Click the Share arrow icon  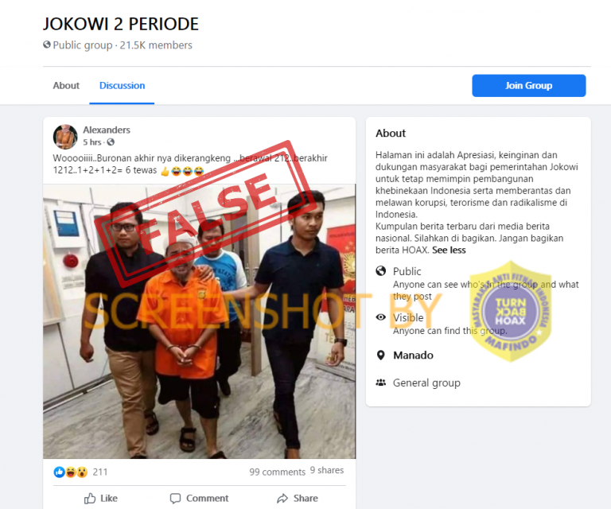[x=282, y=499]
